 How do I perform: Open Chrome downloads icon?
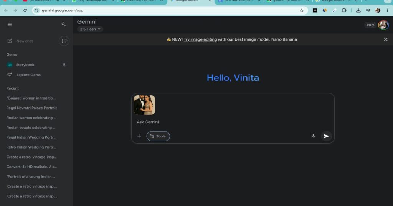(358, 10)
